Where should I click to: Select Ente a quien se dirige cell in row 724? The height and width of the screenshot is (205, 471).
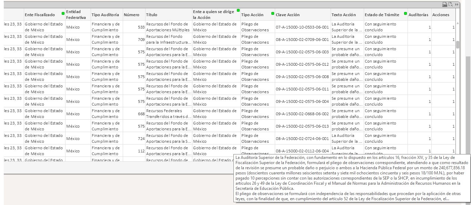216,138
